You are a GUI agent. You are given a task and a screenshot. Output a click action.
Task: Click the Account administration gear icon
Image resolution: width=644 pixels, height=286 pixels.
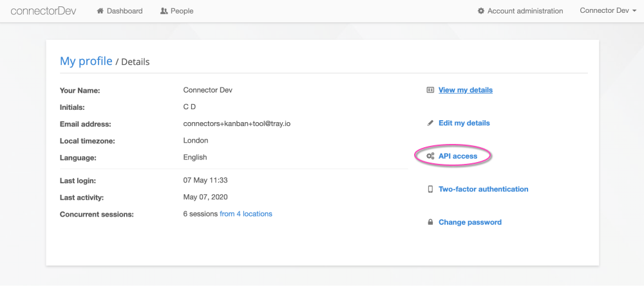point(481,11)
